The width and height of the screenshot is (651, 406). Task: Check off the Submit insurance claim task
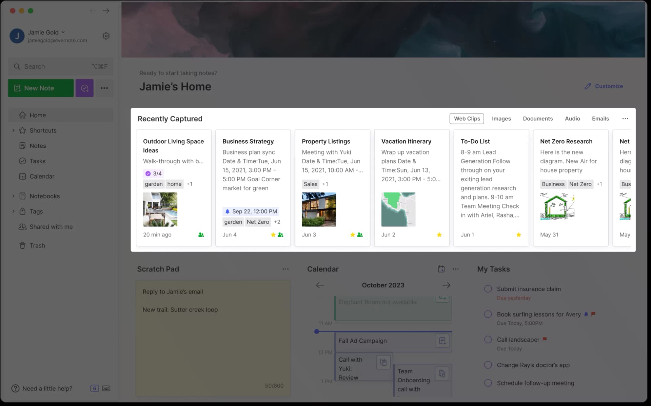click(488, 289)
